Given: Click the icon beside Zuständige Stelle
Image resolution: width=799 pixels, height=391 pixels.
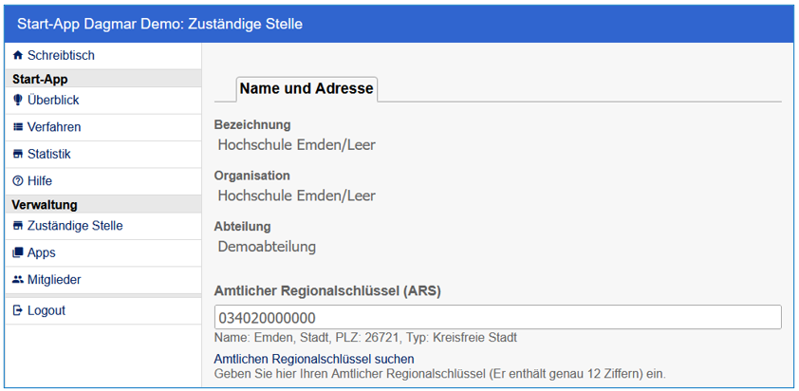Looking at the screenshot, I should tap(18, 226).
